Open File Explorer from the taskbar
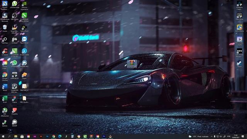247x139 pixels. 16,136
